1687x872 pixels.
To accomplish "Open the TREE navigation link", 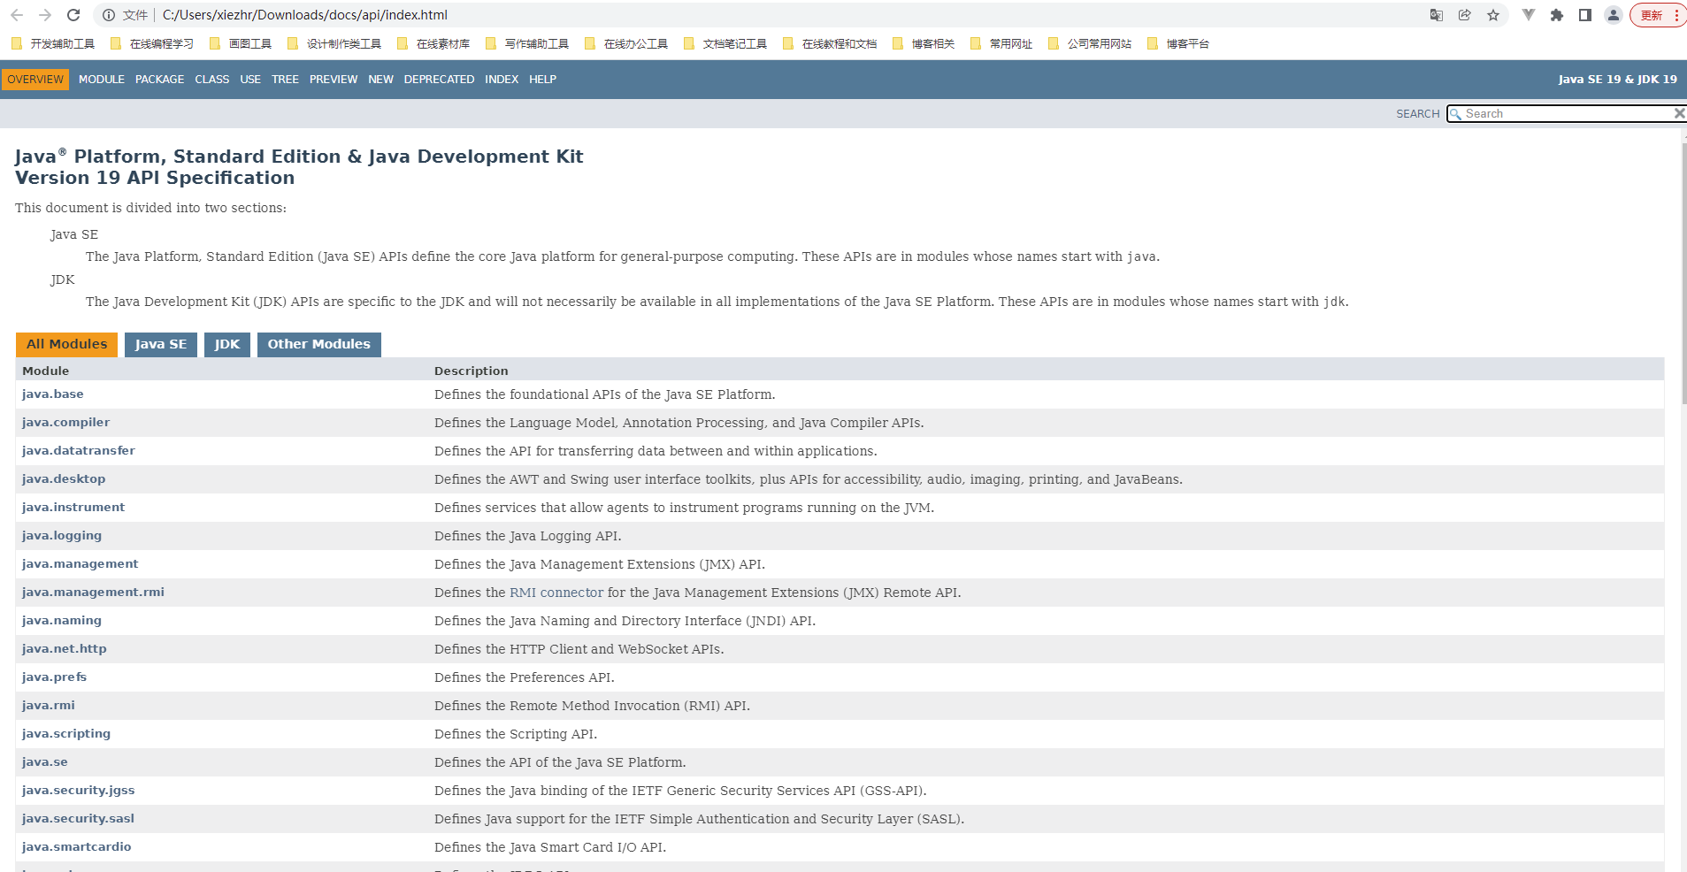I will coord(285,80).
